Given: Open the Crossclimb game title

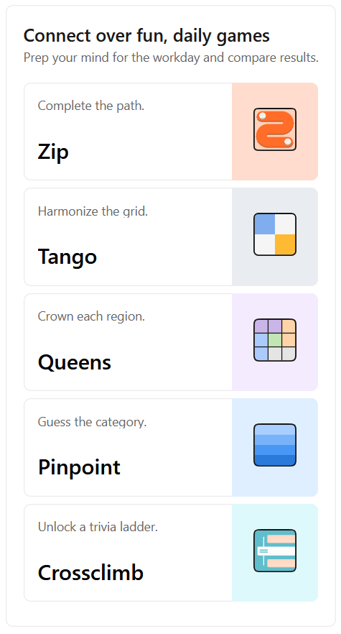Looking at the screenshot, I should [90, 573].
